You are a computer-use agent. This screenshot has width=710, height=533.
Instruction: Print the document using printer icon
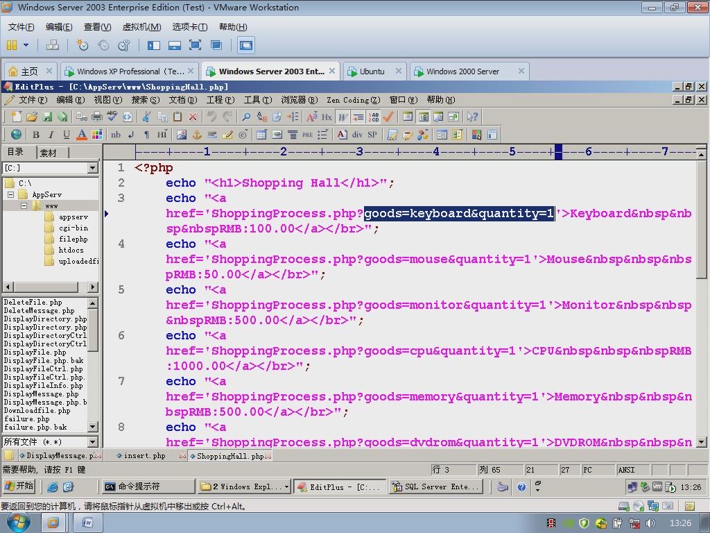(97, 117)
